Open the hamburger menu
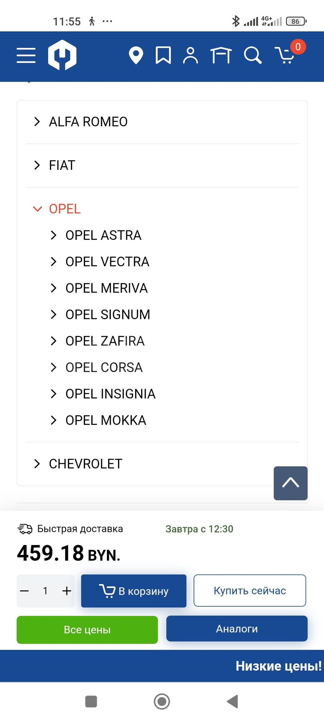Image resolution: width=324 pixels, height=721 pixels. pos(26,55)
